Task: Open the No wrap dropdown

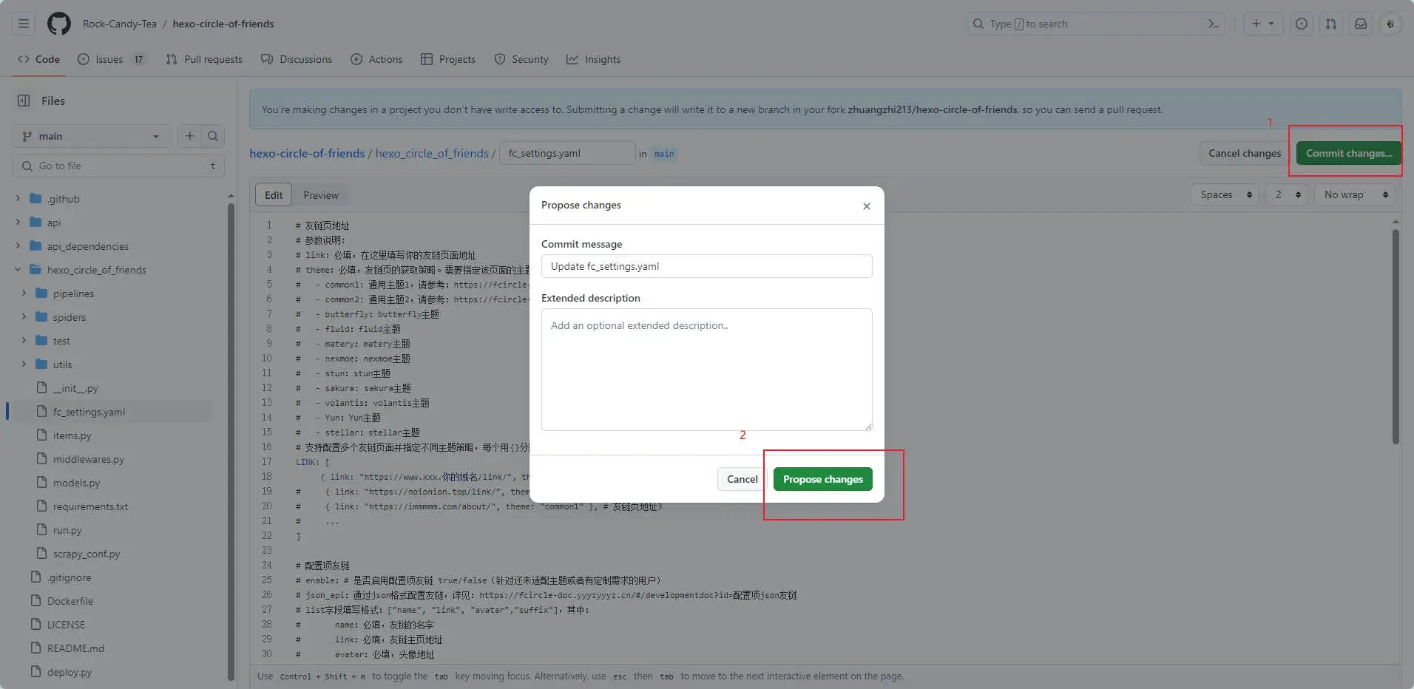Action: point(1355,194)
